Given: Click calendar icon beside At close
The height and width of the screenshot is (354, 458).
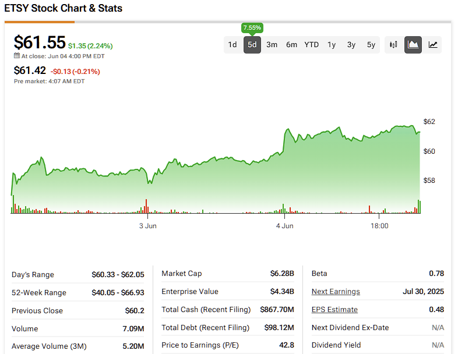Looking at the screenshot, I should 17,56.
